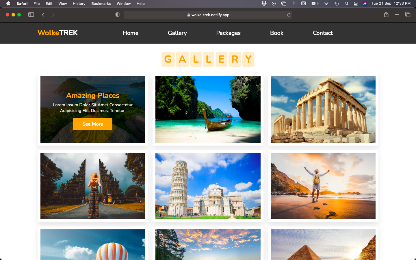Open Control Center
Screen dimensions: 416x260
click(356, 3)
